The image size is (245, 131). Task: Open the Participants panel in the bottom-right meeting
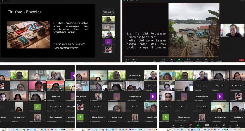(x=181, y=126)
